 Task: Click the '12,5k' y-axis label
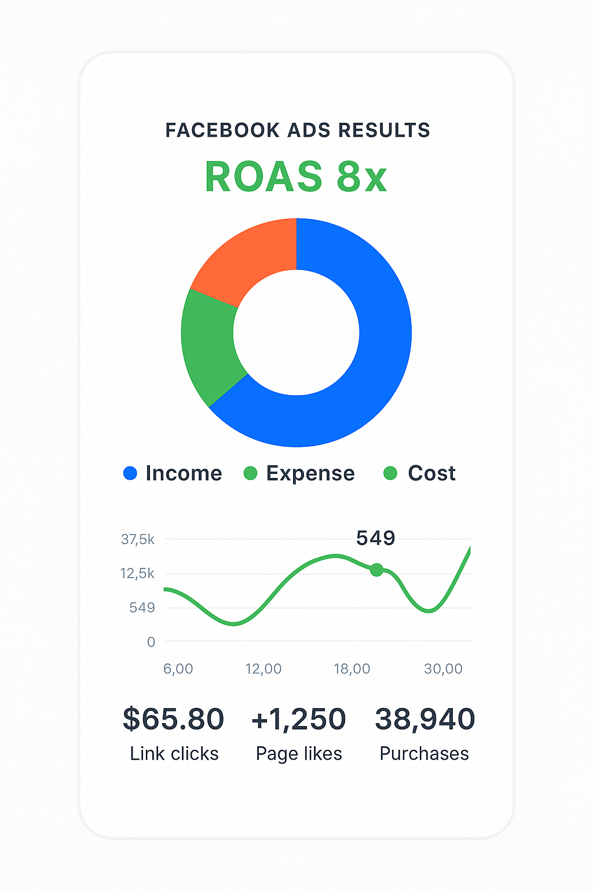tap(138, 574)
